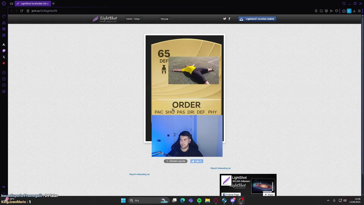This screenshot has height=205, width=364.
Task: Open the downloads arrow icon
Action: point(354,11)
